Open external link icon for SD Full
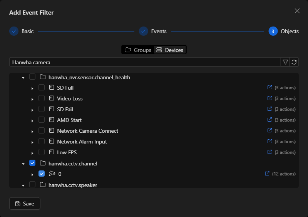 (269, 87)
